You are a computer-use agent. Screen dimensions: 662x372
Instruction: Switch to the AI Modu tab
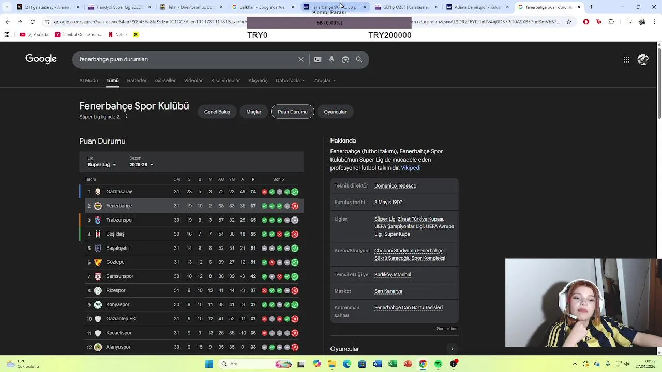tap(88, 81)
